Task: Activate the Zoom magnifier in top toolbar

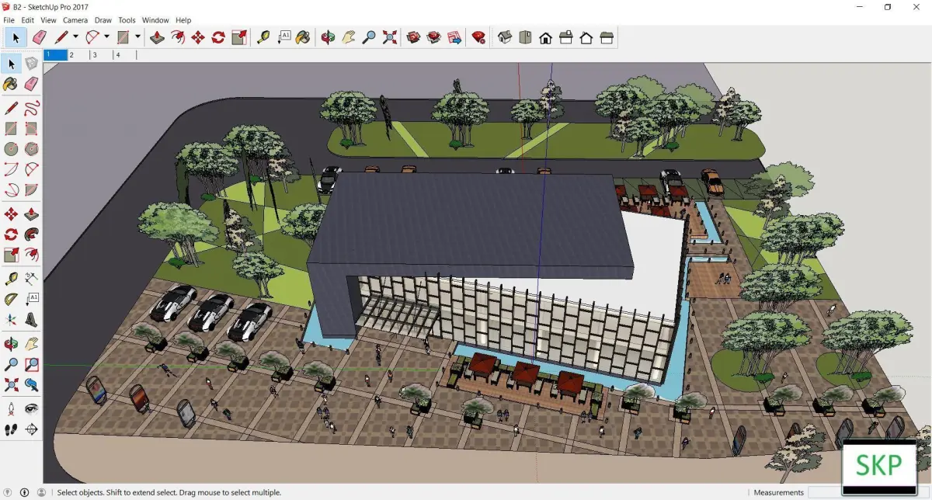Action: click(369, 36)
